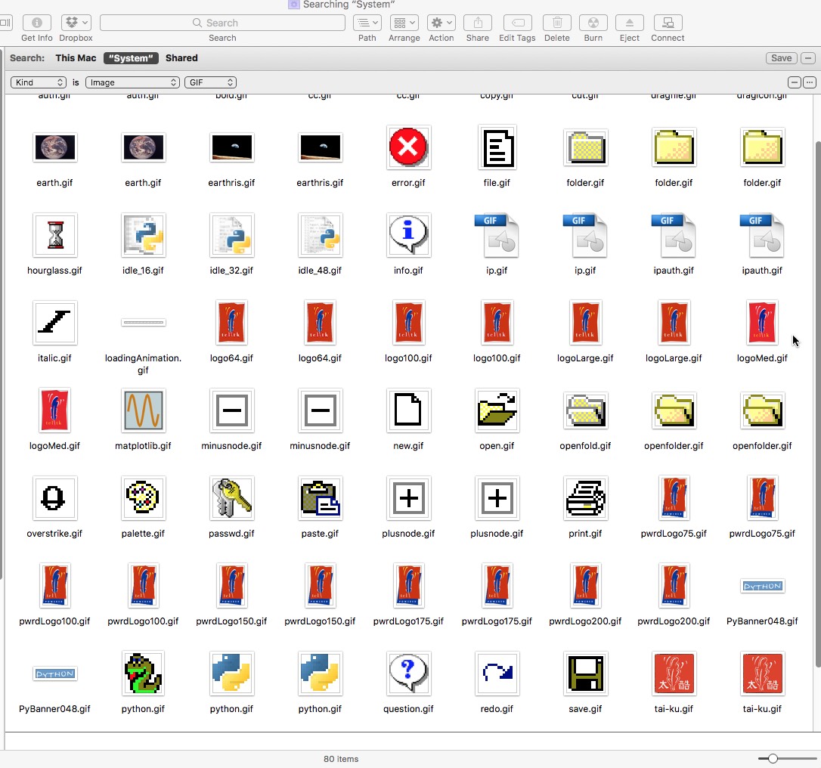Click the Burn toolbar icon
The height and width of the screenshot is (768, 821).
coord(593,23)
